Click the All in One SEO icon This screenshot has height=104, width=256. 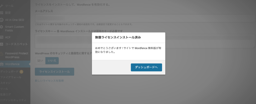(x=1, y=20)
